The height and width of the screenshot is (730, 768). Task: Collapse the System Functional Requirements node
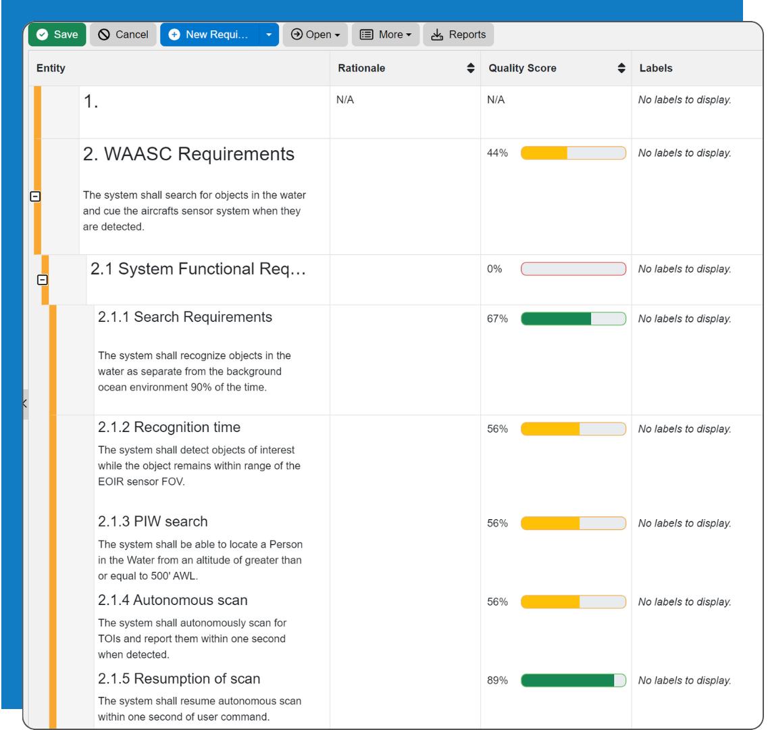pos(43,279)
